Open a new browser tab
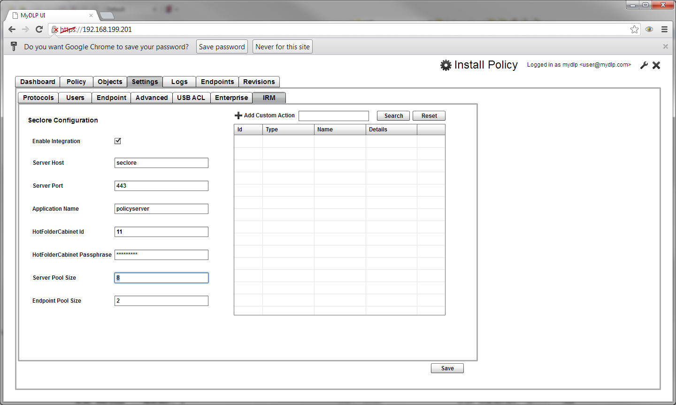This screenshot has width=676, height=405. tap(107, 15)
